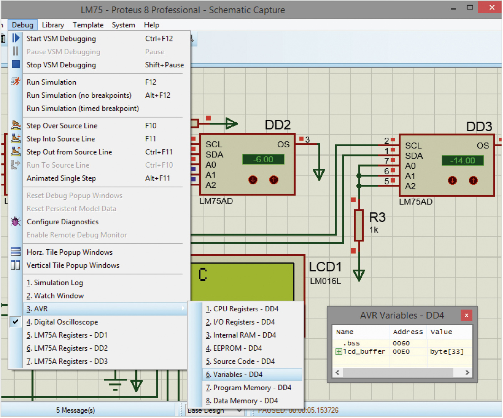Screen dimensions: 503x418
Task: Click the DD2 temperature display -6.00
Action: point(263,159)
